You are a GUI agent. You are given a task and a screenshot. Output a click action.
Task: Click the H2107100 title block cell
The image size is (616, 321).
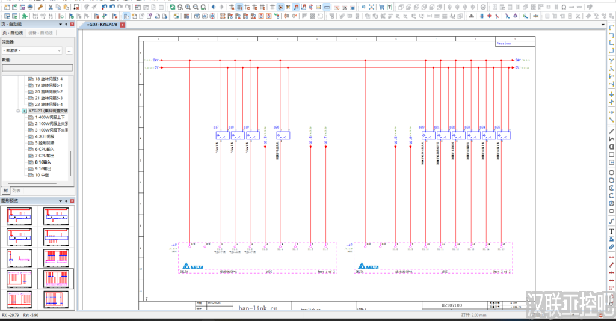(452, 305)
